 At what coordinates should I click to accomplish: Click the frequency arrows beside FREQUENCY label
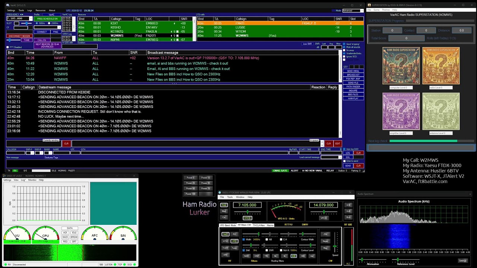[22, 14]
